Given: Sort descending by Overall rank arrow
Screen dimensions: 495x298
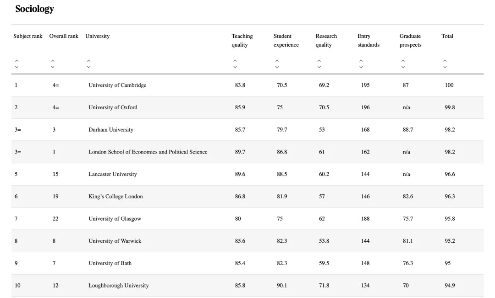Looking at the screenshot, I should coord(53,67).
